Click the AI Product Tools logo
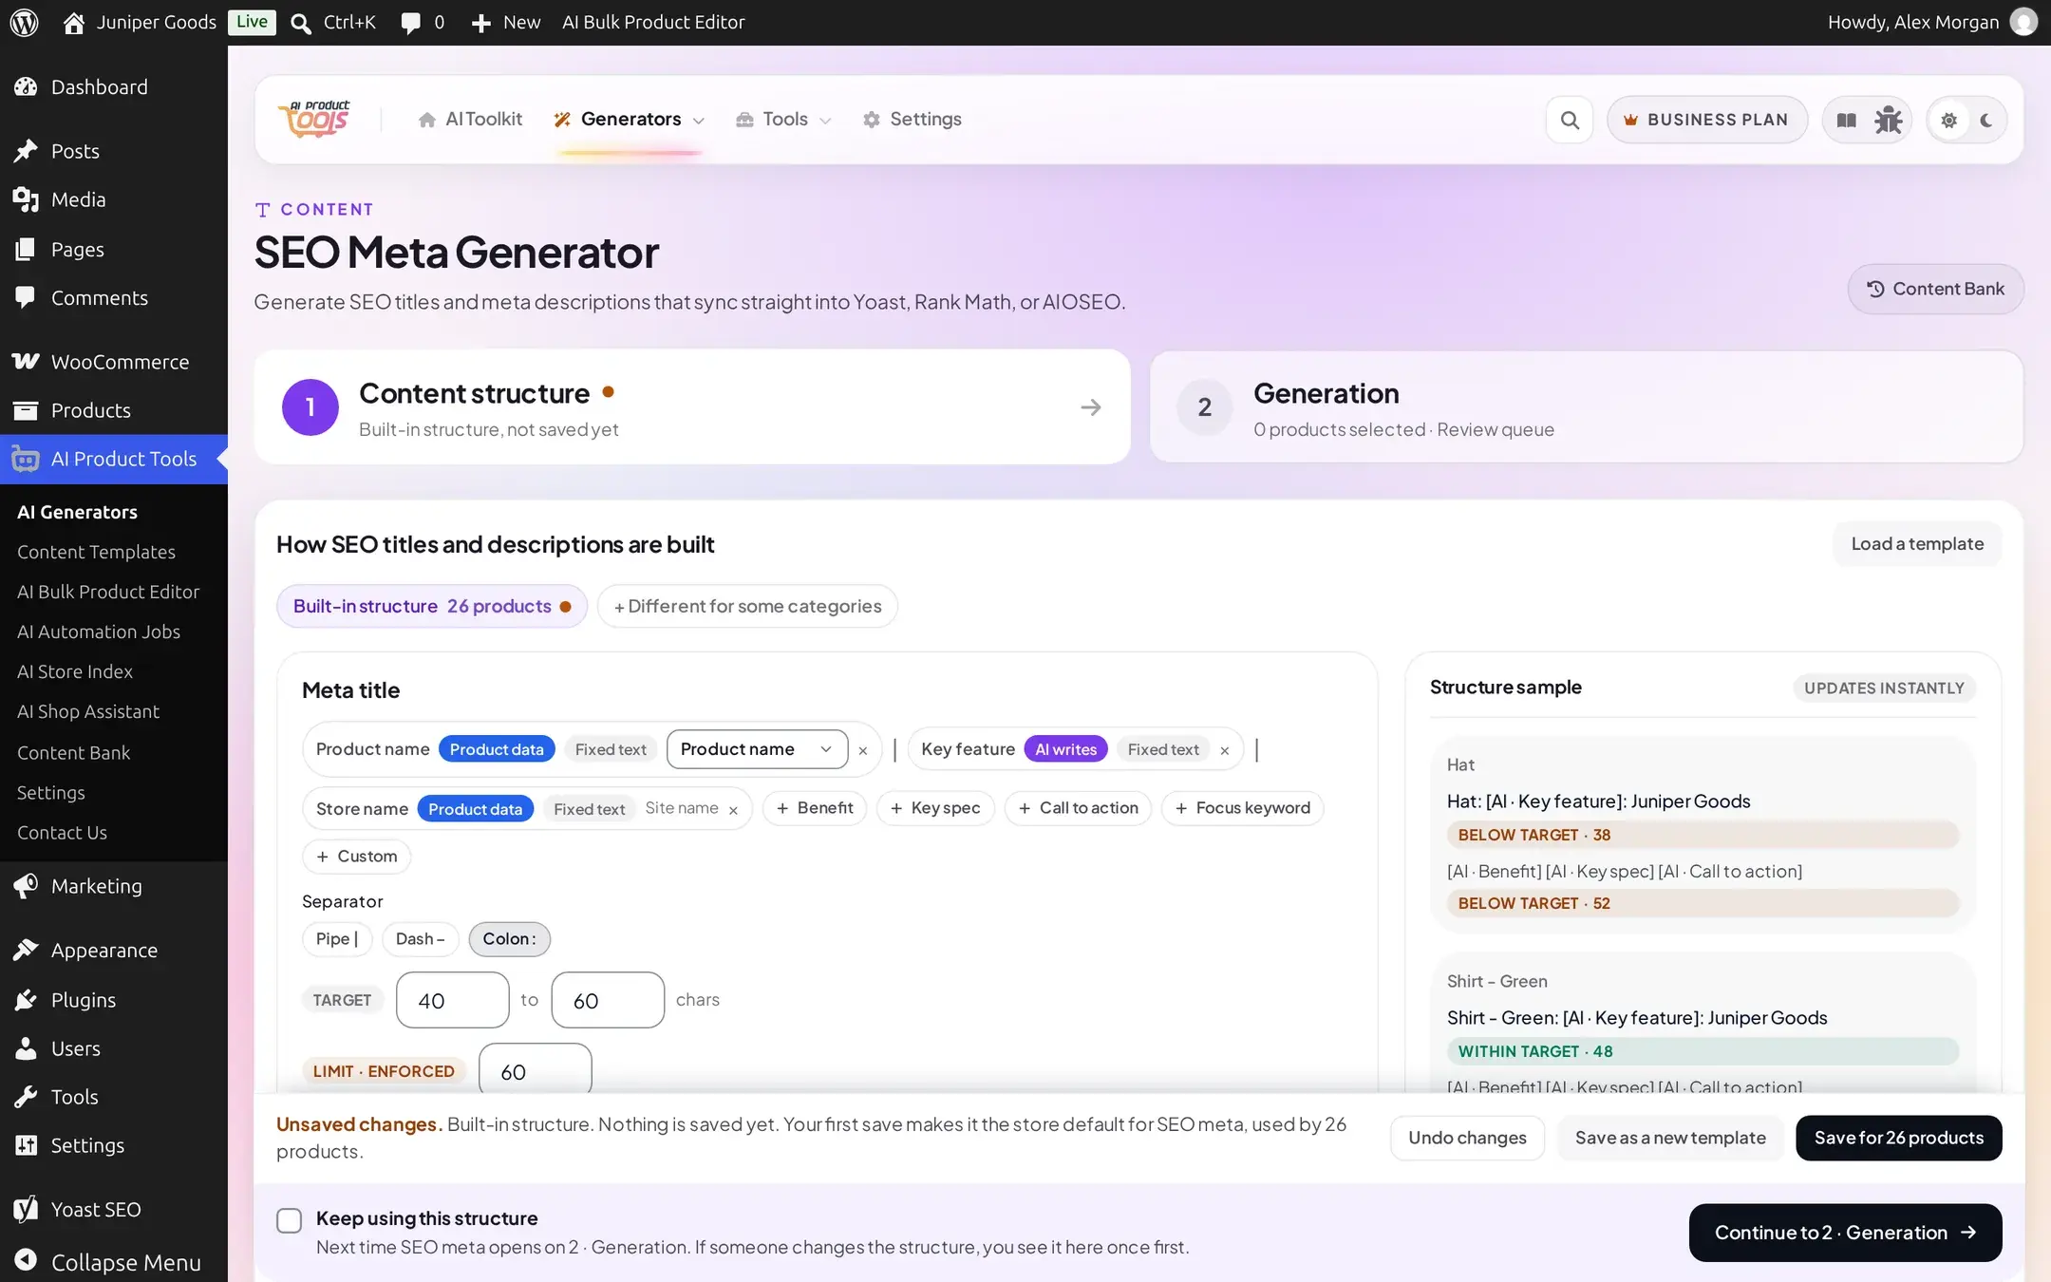 pyautogui.click(x=314, y=120)
